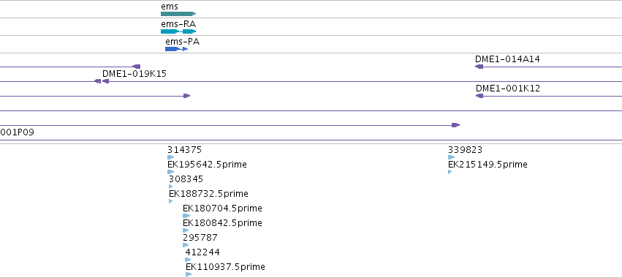Click the EK195642.5prime label
Viewport: 622px width, 278px height.
[207, 165]
